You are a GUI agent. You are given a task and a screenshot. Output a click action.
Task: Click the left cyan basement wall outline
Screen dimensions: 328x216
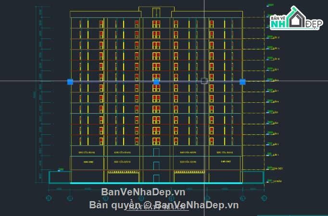pyautogui.click(x=50, y=177)
